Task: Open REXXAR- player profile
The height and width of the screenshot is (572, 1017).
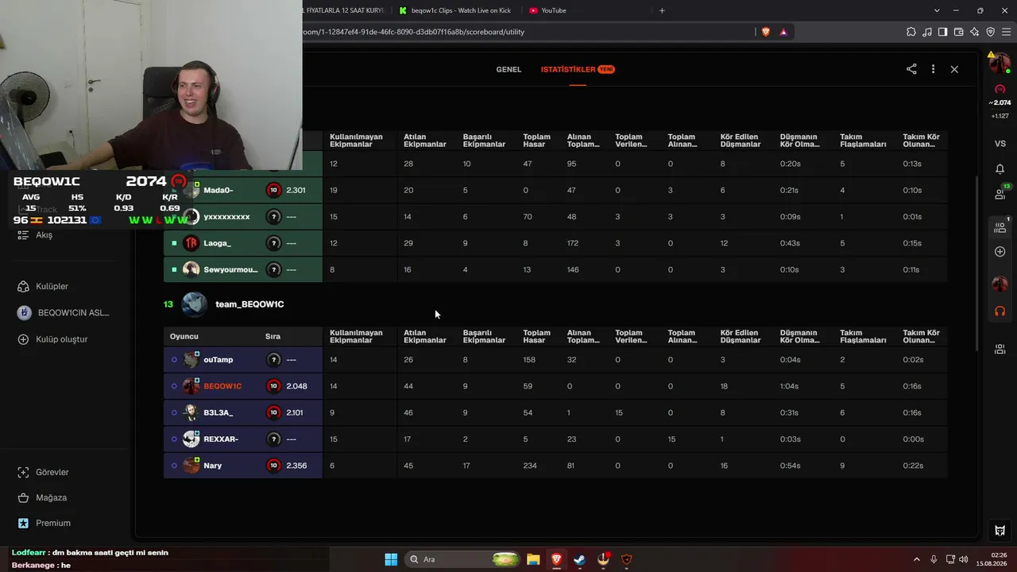Action: [x=221, y=439]
